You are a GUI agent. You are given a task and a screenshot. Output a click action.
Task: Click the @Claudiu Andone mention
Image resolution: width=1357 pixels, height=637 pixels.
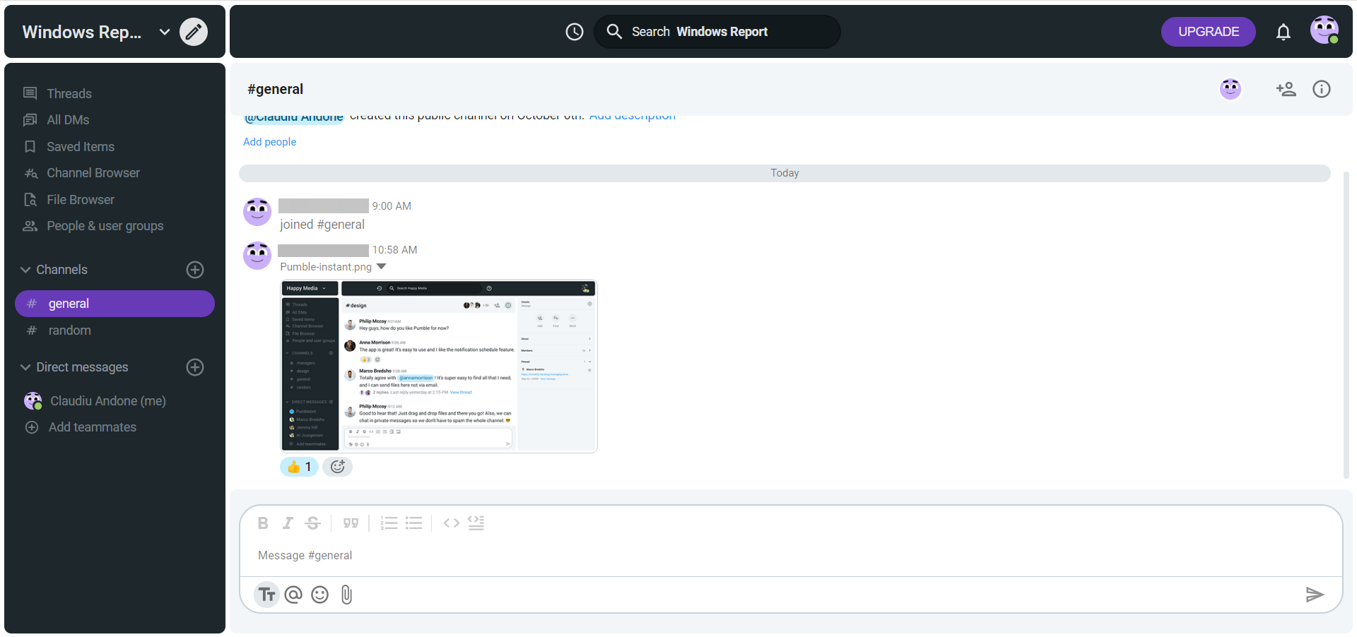tap(294, 119)
